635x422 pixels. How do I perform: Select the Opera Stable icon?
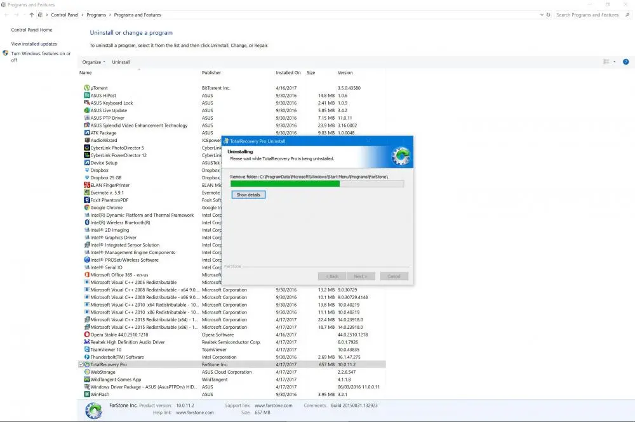point(86,335)
